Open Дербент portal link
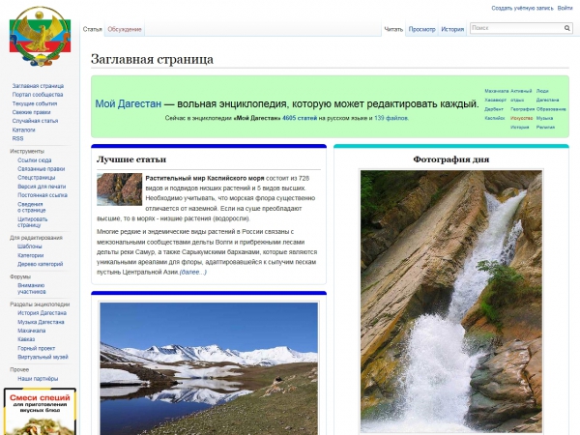Image resolution: width=580 pixels, height=435 pixels. click(x=494, y=109)
